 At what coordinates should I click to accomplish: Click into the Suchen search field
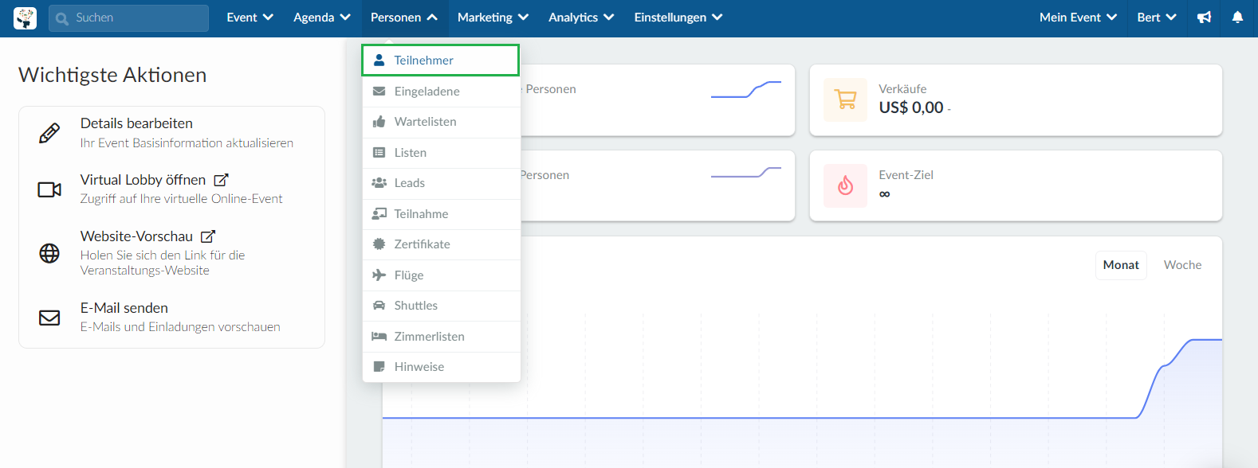tap(128, 18)
